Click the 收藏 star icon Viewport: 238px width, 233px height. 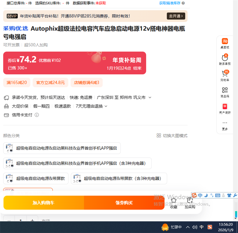174,201
